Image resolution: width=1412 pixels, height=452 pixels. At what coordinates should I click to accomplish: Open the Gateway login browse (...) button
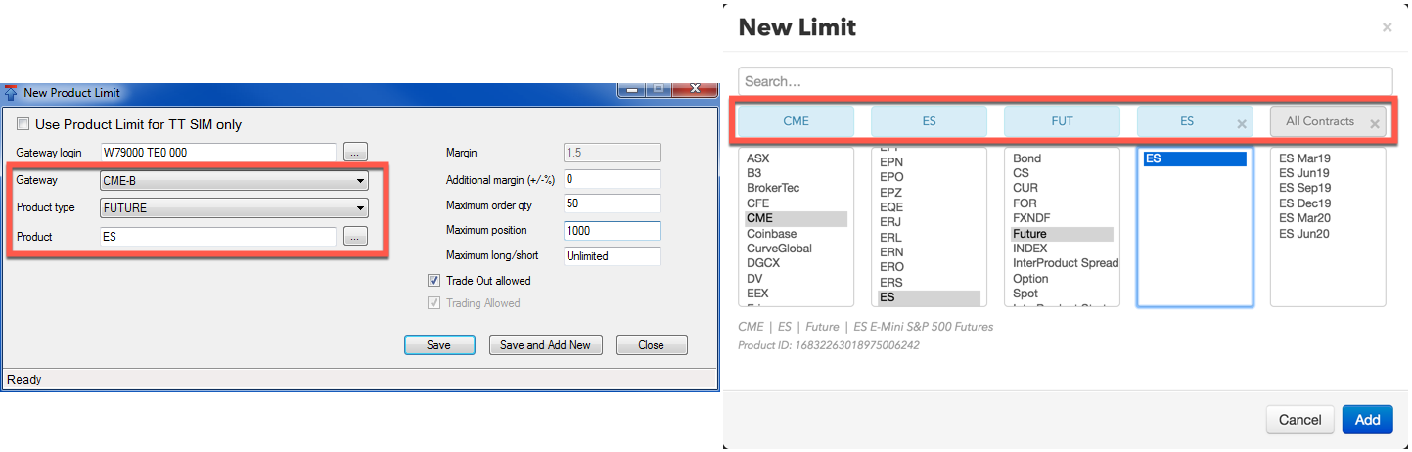coord(355,152)
